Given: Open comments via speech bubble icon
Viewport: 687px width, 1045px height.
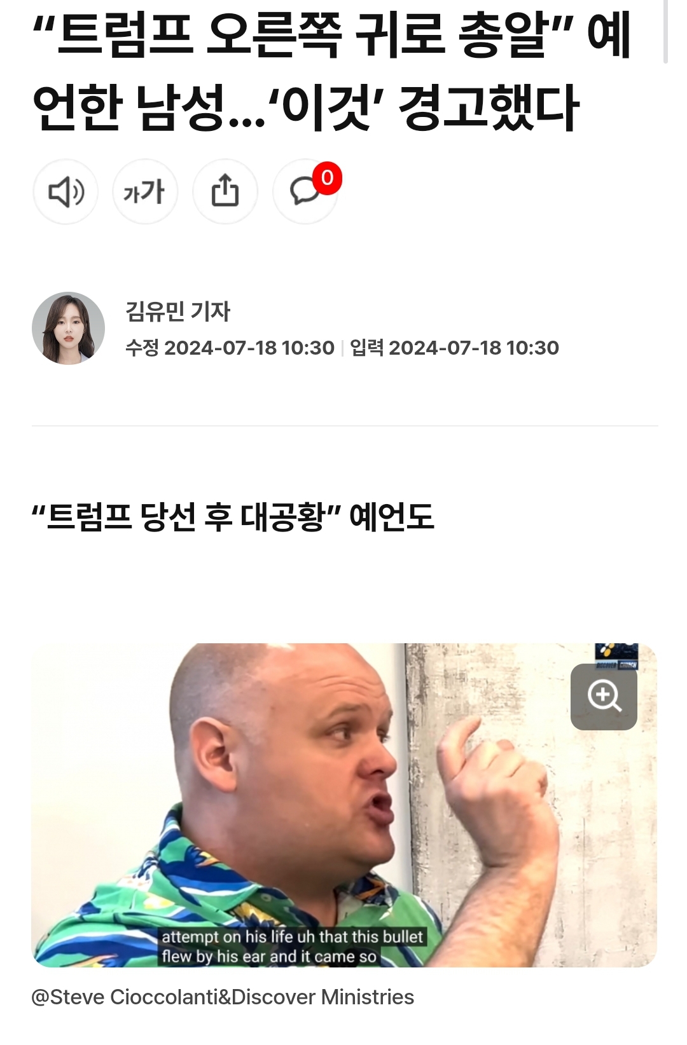Looking at the screenshot, I should pos(305,191).
